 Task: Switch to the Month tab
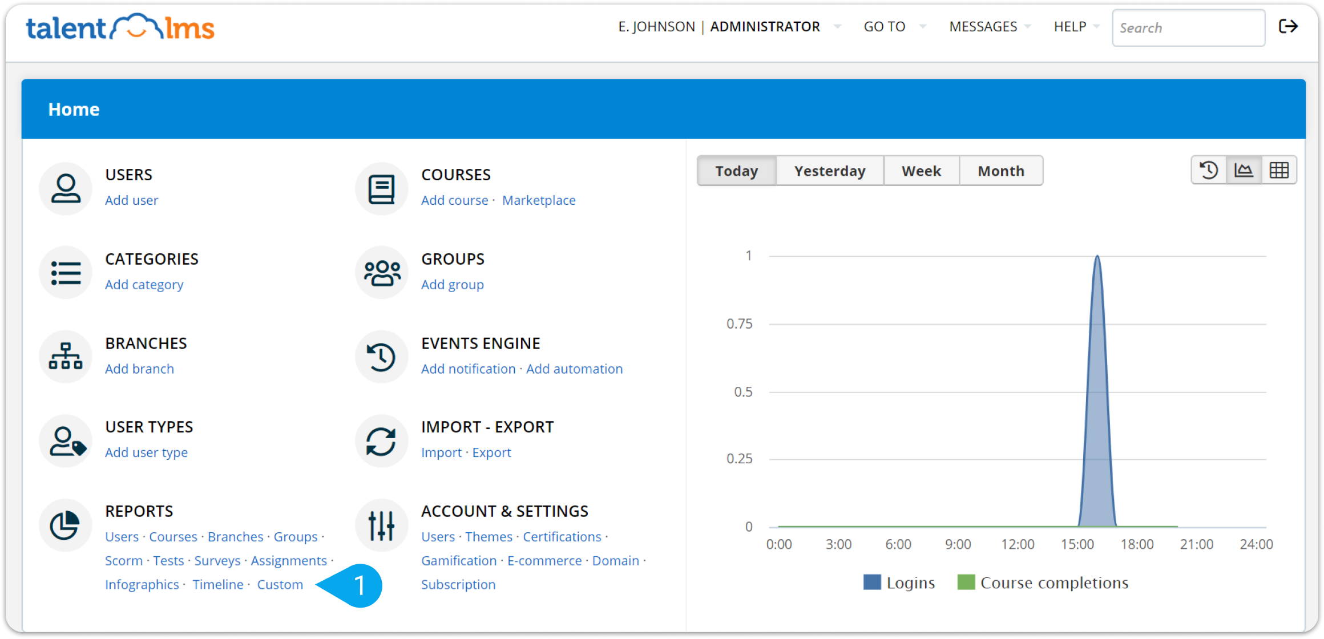click(x=1001, y=171)
